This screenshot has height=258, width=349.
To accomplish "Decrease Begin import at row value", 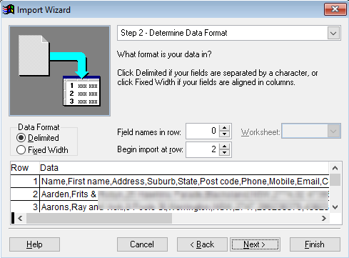I will [224, 153].
